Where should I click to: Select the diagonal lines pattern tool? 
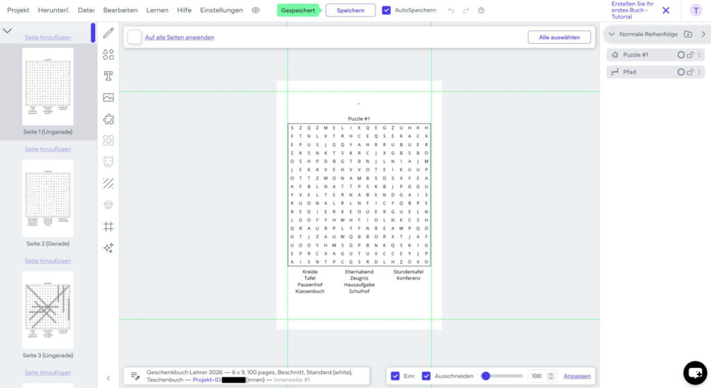coord(108,183)
